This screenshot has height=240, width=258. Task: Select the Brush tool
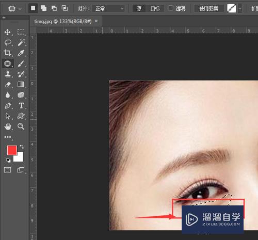21,64
